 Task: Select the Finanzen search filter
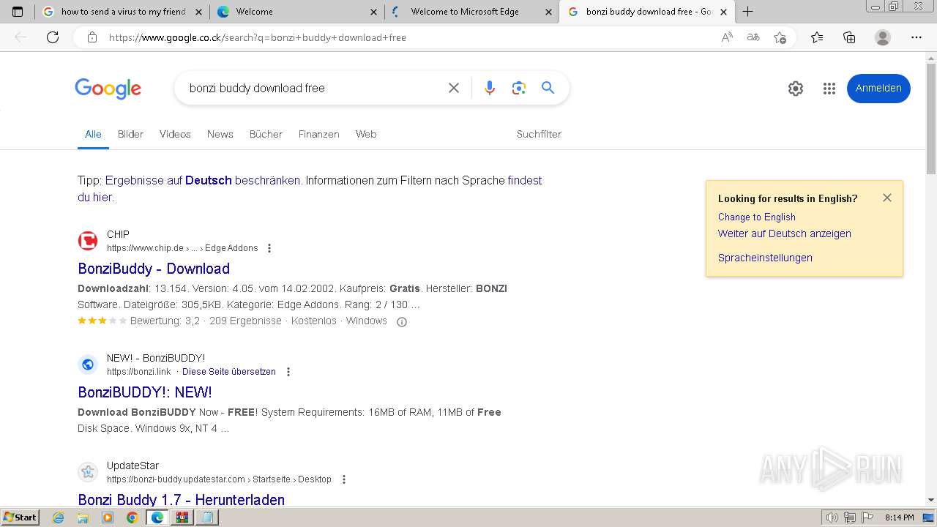click(x=319, y=134)
